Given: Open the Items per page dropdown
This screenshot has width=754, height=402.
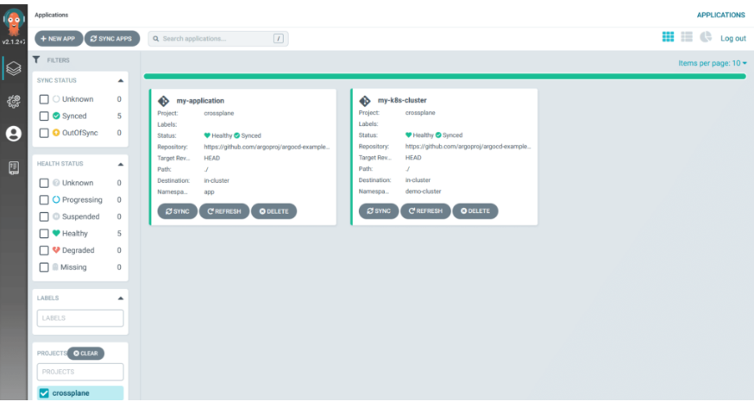Looking at the screenshot, I should [x=713, y=63].
